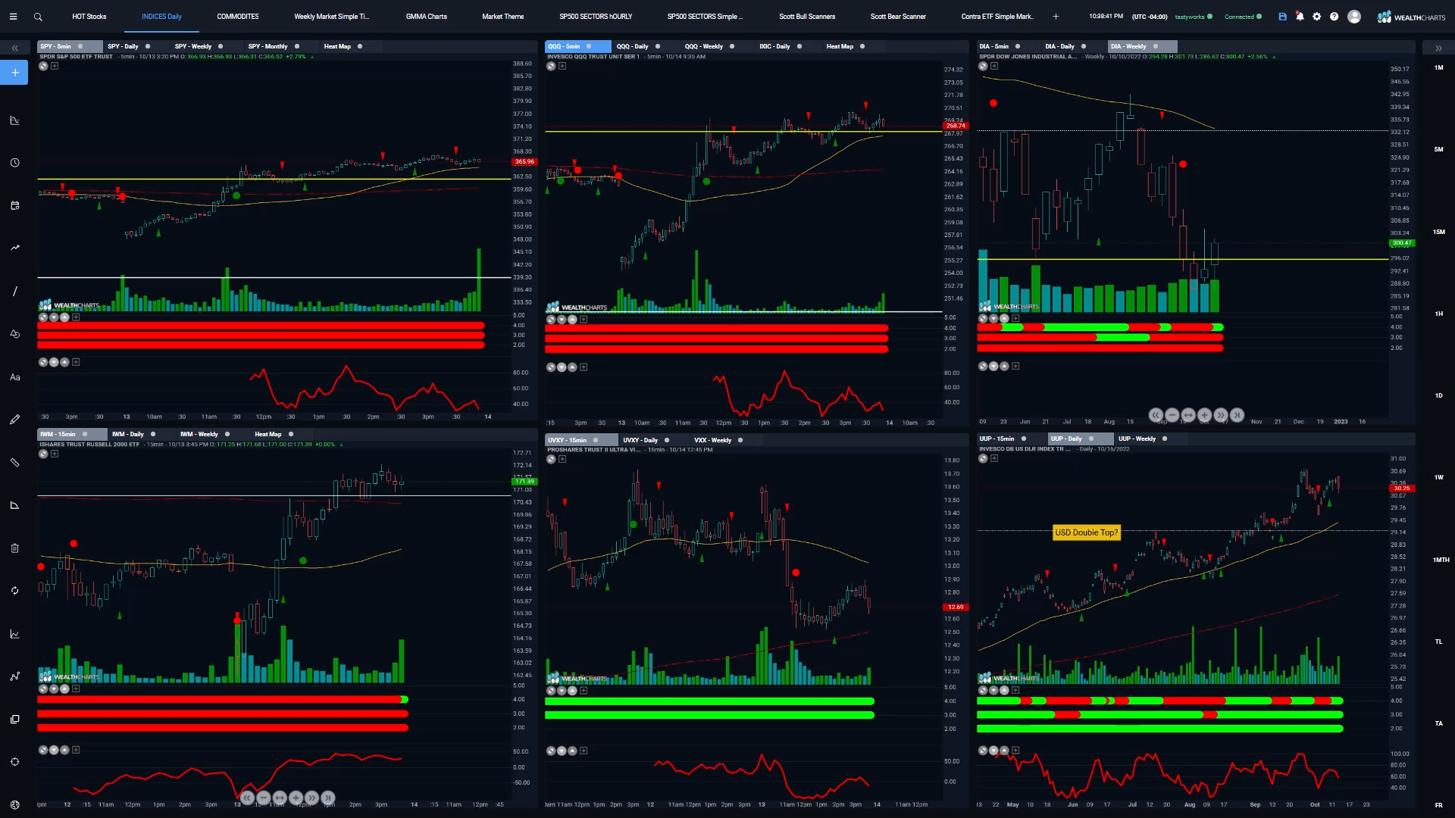Click the blue plus add button in sidebar

[x=14, y=73]
